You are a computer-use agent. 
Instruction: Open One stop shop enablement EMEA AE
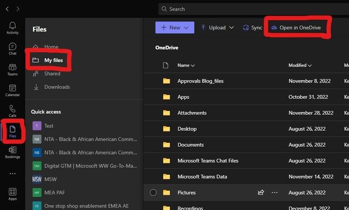(x=81, y=206)
